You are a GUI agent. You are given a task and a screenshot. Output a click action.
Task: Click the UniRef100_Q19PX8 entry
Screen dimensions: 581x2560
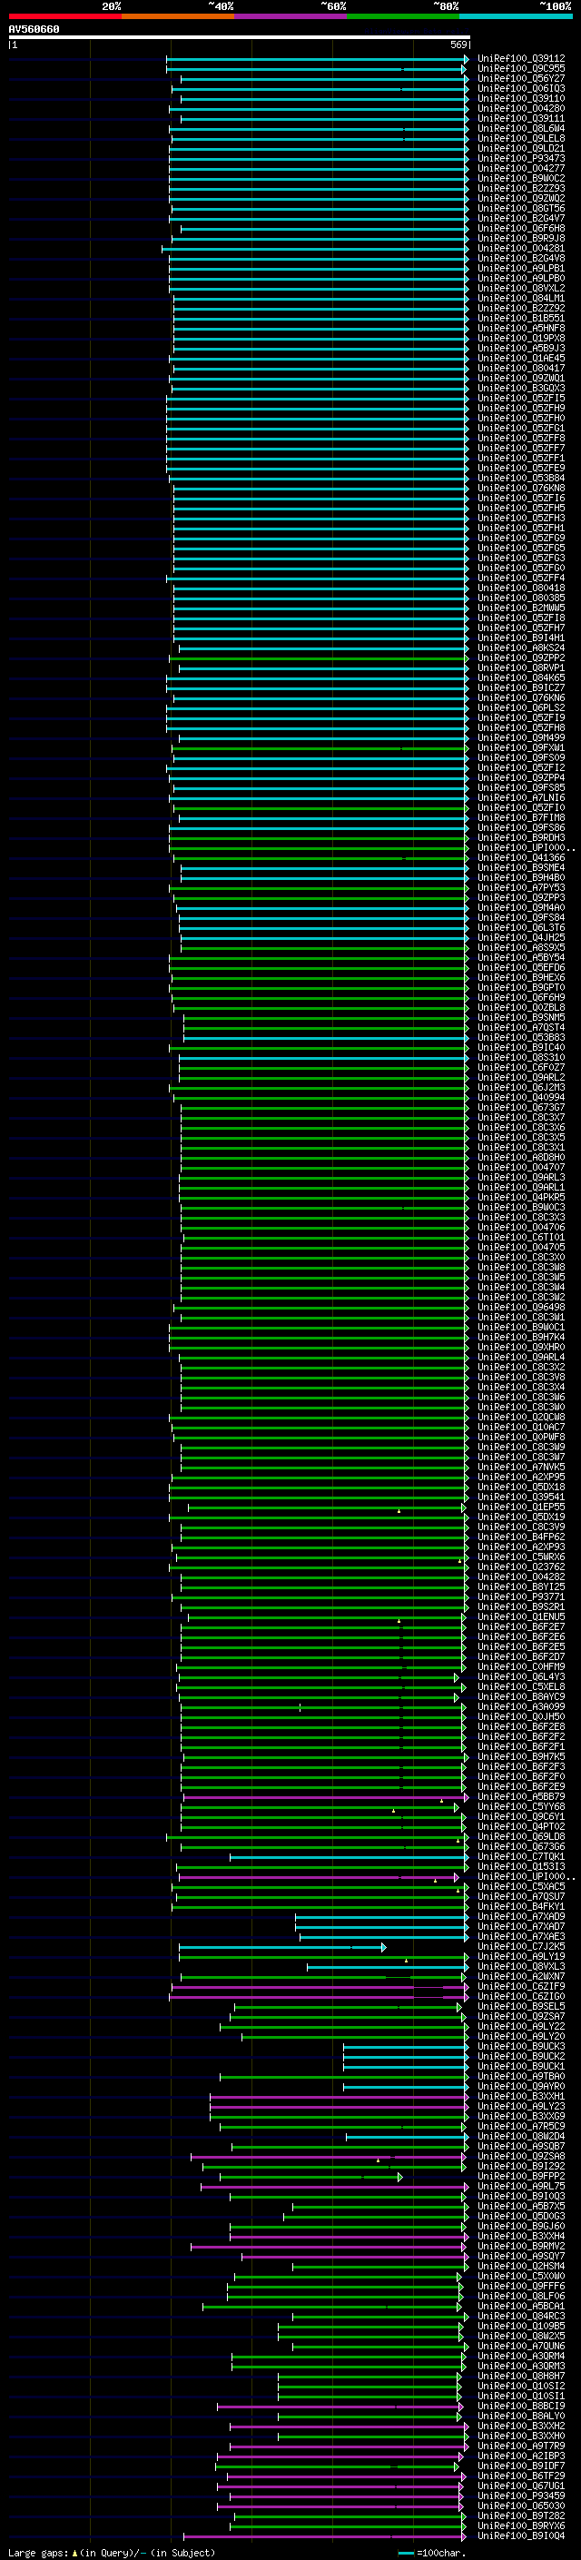point(521,338)
